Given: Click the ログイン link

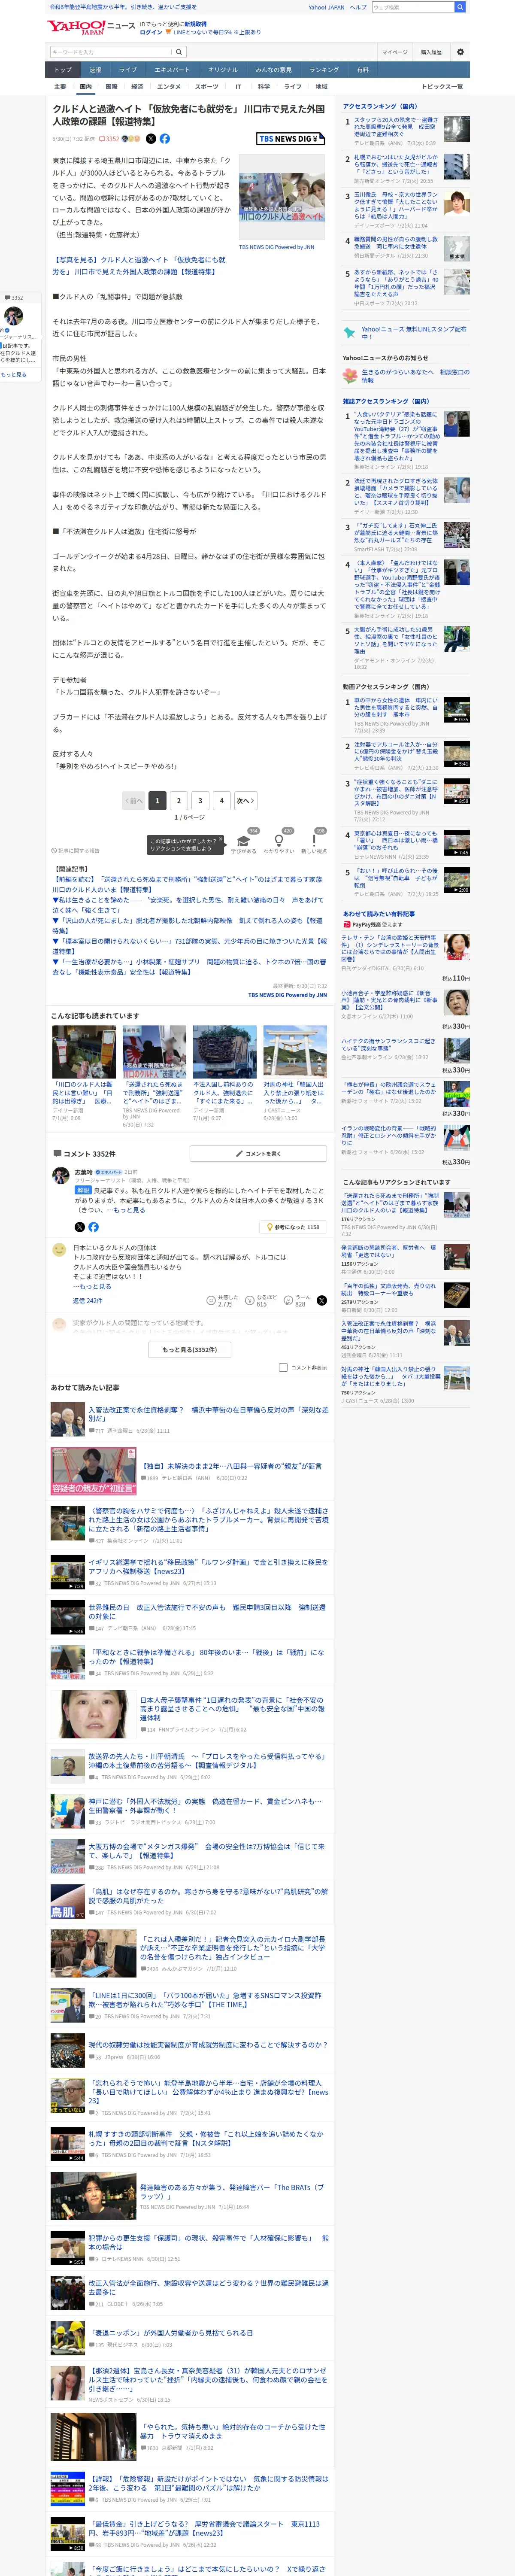Looking at the screenshot, I should coord(151,32).
